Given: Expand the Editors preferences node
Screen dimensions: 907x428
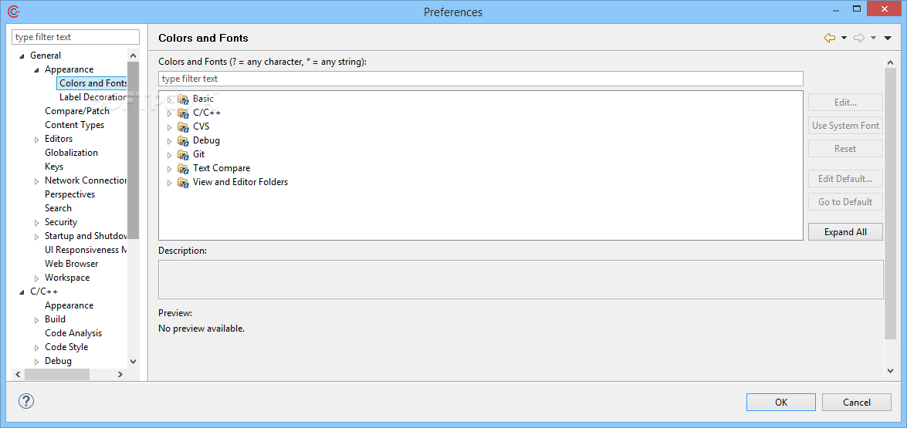Looking at the screenshot, I should coord(37,140).
